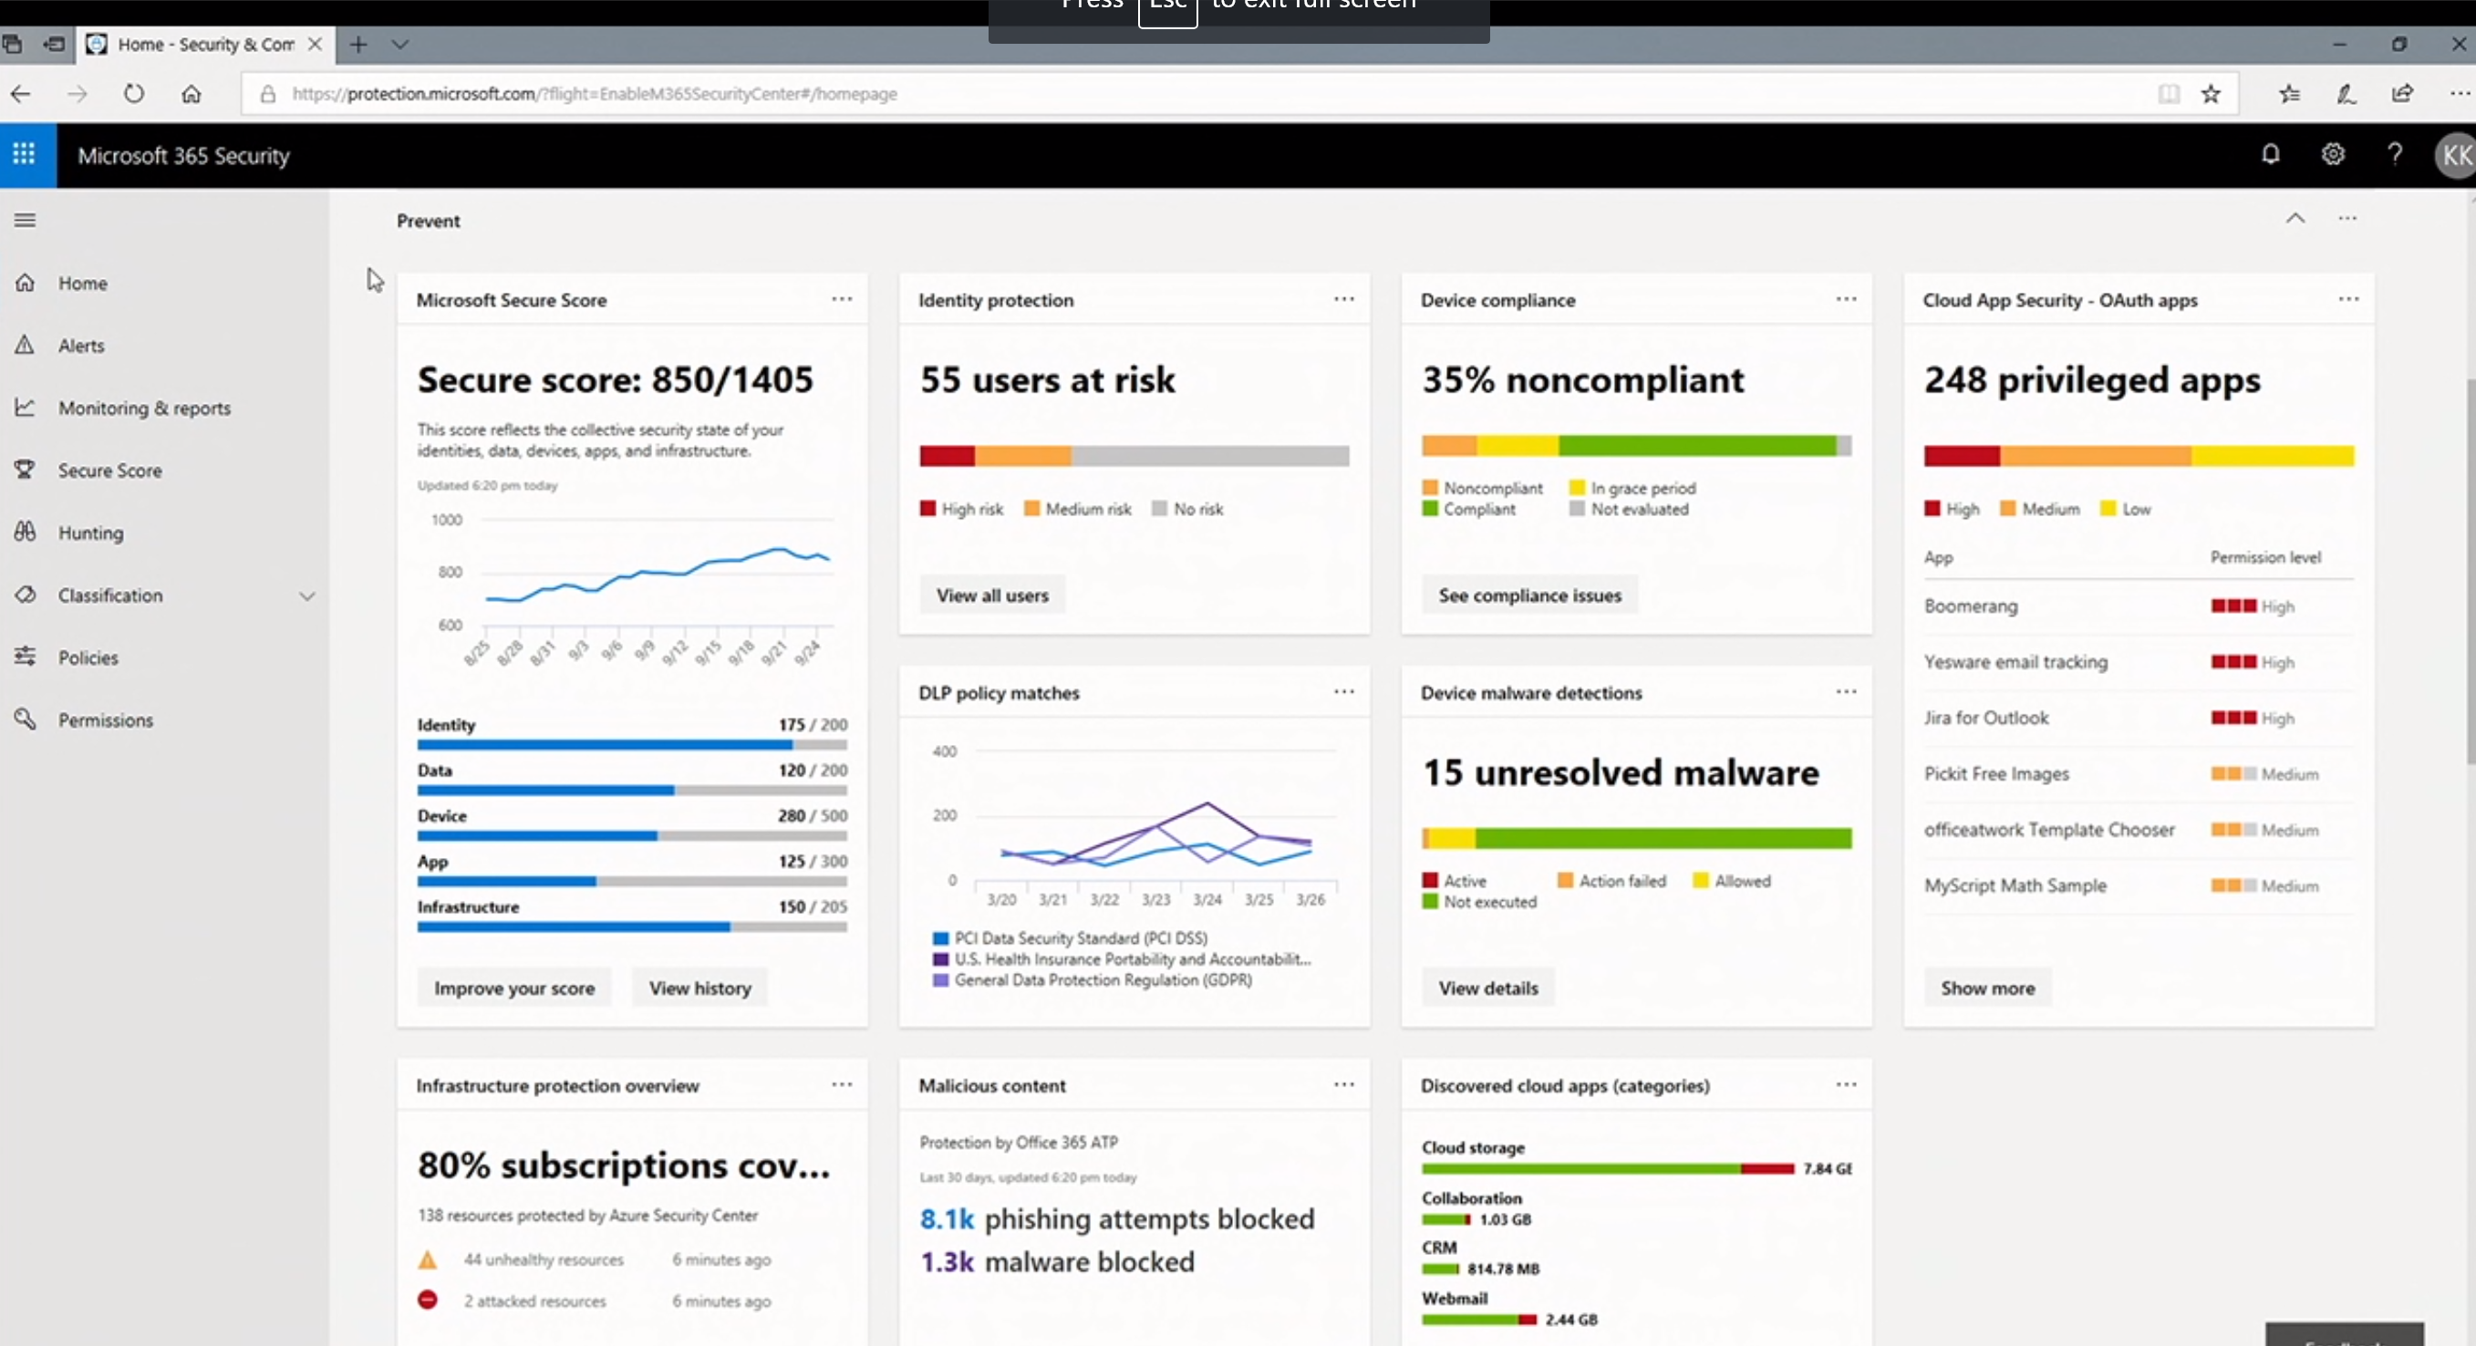Click the Alerts triangle icon in sidebar
The height and width of the screenshot is (1346, 2476).
tap(25, 345)
